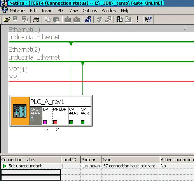194x181 pixels.
Task: Click the Print icon
Action: [36, 19]
